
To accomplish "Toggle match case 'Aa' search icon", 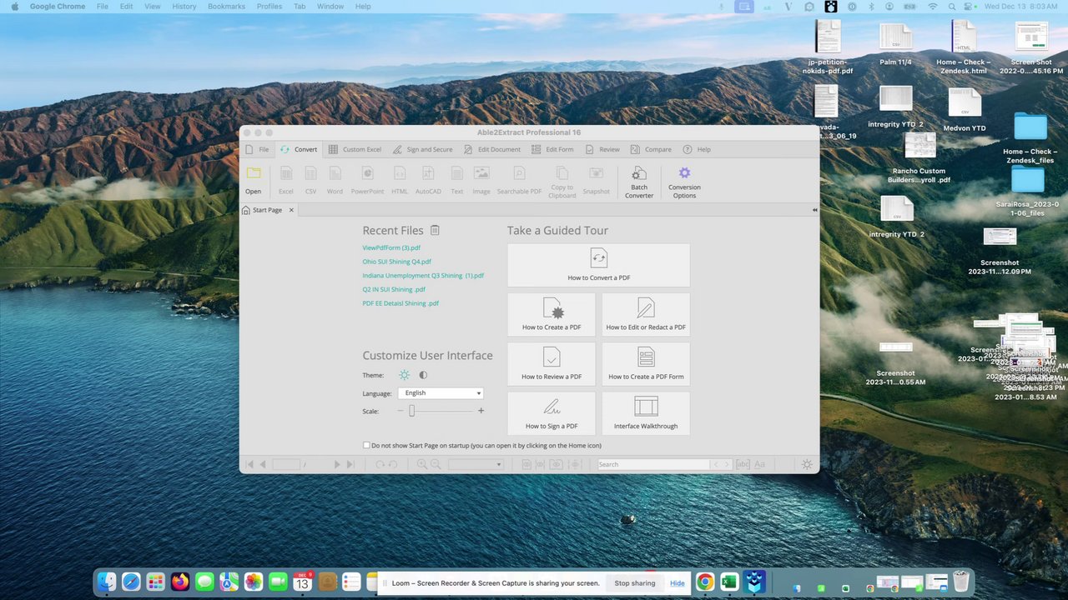I will coord(759,464).
